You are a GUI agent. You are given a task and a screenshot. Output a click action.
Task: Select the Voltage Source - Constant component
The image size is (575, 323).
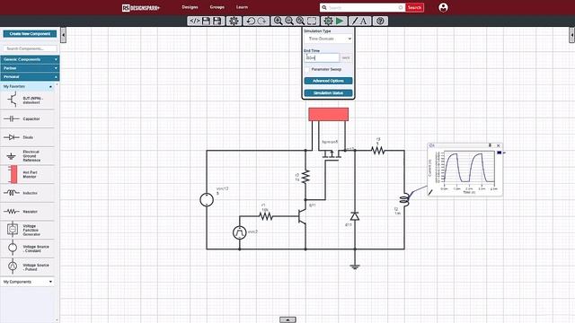coord(28,249)
